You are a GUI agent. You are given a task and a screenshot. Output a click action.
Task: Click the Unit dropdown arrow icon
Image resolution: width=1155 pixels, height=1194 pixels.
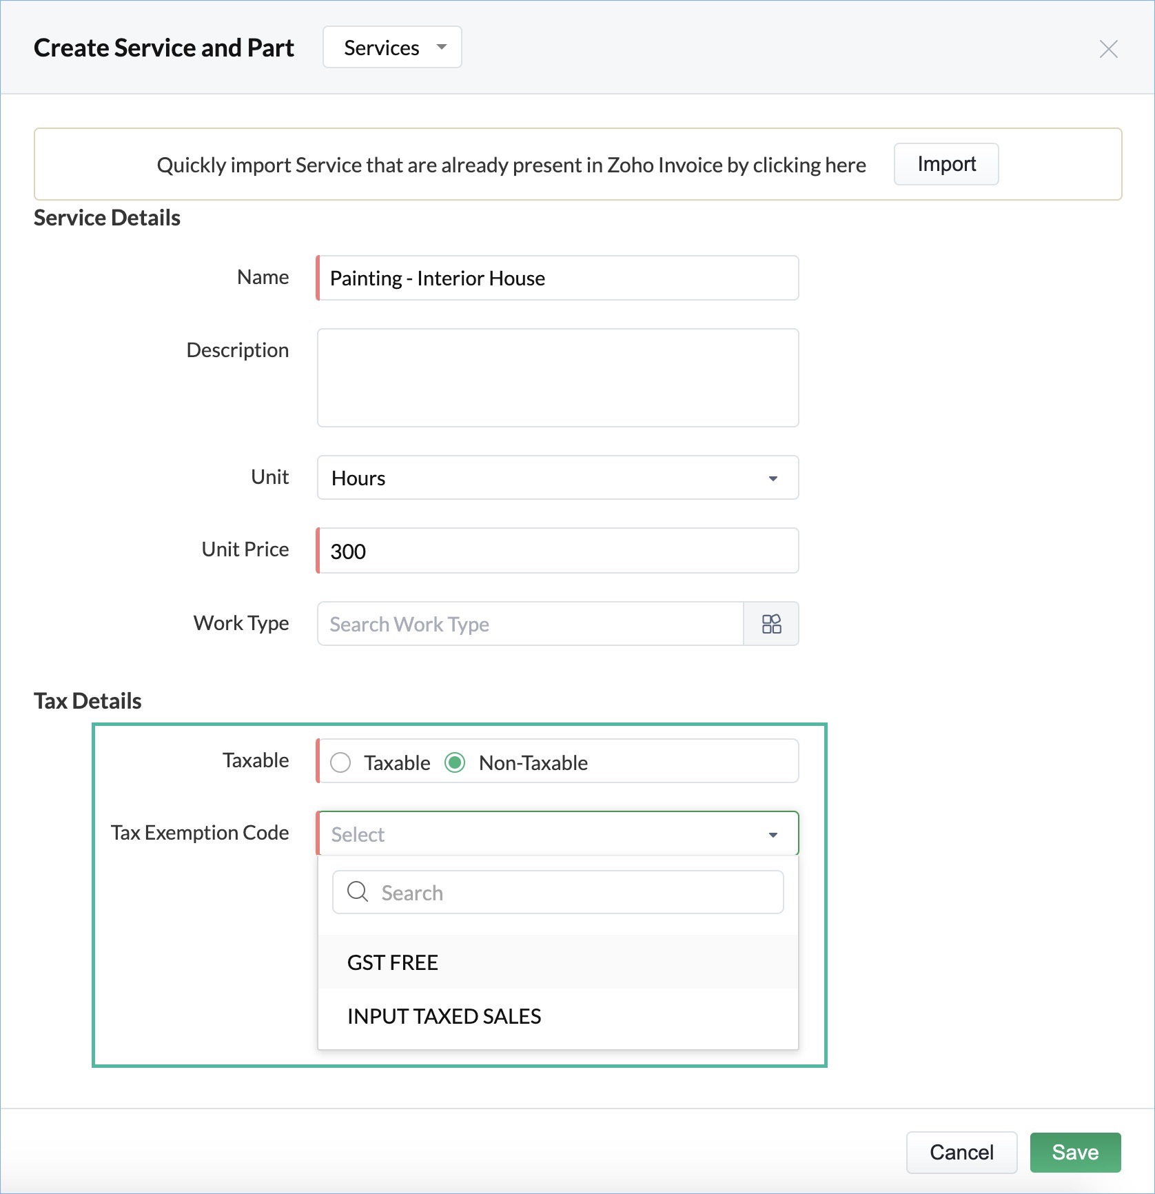point(773,478)
